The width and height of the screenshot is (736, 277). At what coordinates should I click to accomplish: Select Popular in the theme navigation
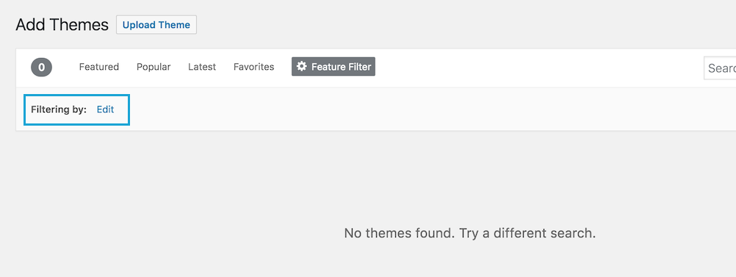(154, 67)
